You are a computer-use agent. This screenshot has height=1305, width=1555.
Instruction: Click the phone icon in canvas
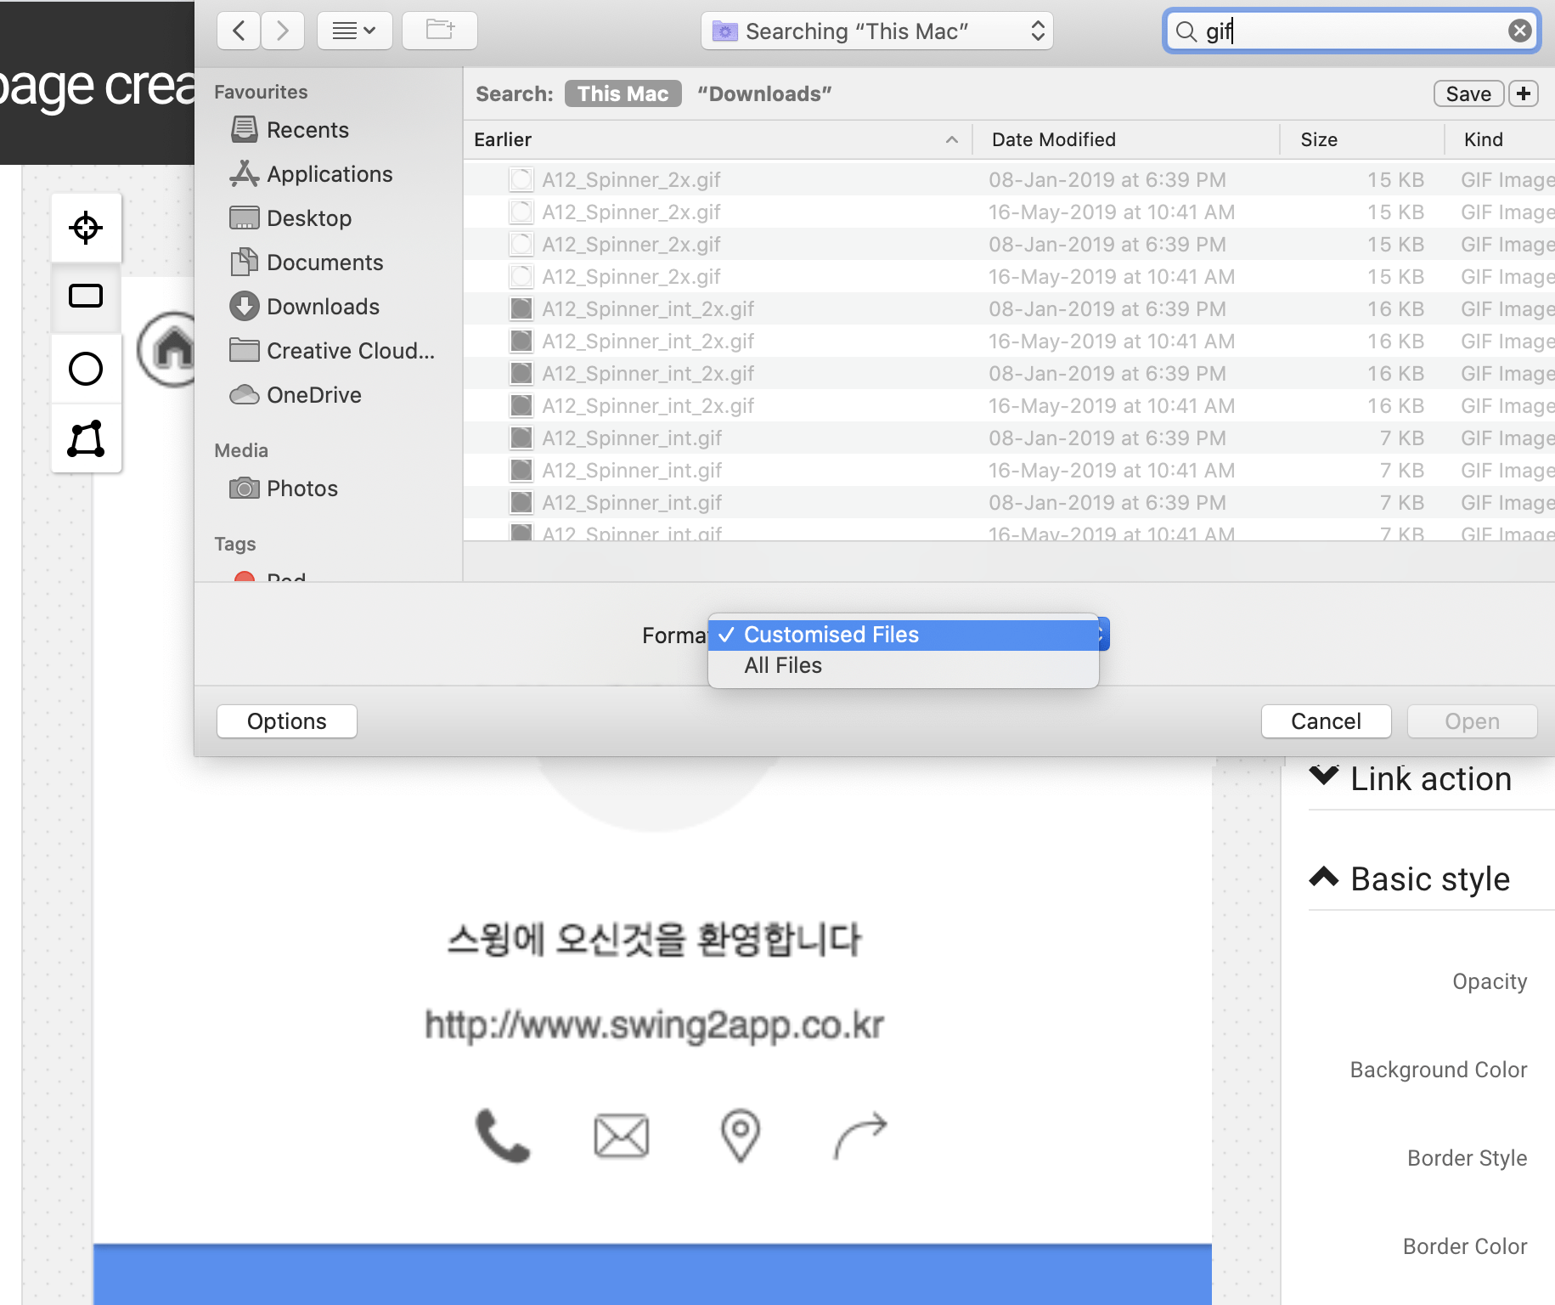503,1135
